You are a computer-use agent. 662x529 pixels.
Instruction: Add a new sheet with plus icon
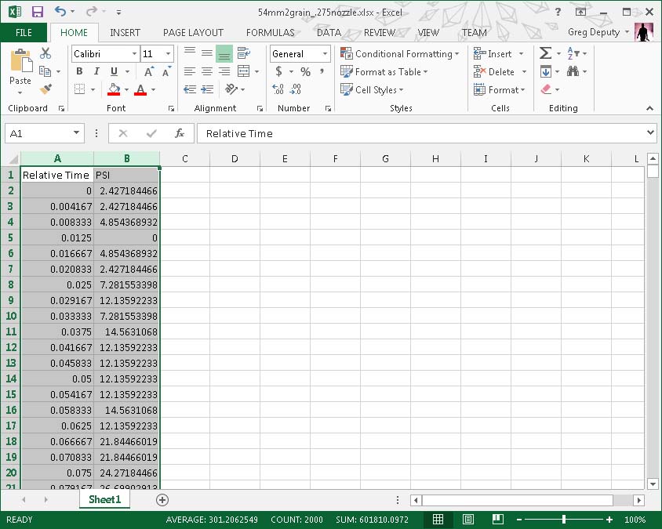pos(162,499)
